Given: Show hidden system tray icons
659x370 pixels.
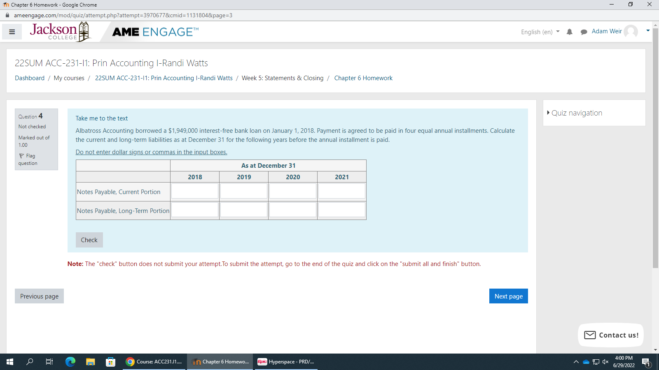Looking at the screenshot, I should coord(576,362).
